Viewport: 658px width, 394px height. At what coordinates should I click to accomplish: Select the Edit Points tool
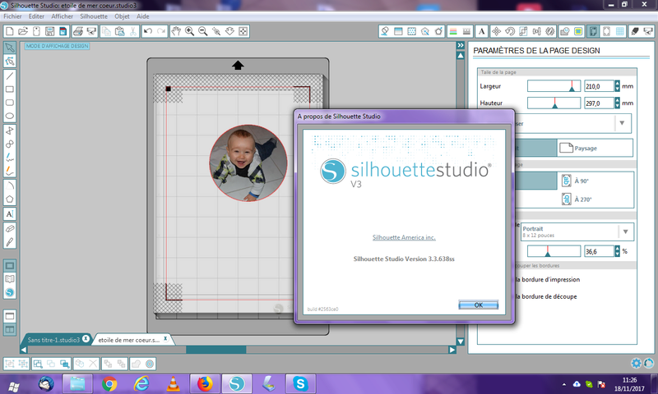coord(10,61)
